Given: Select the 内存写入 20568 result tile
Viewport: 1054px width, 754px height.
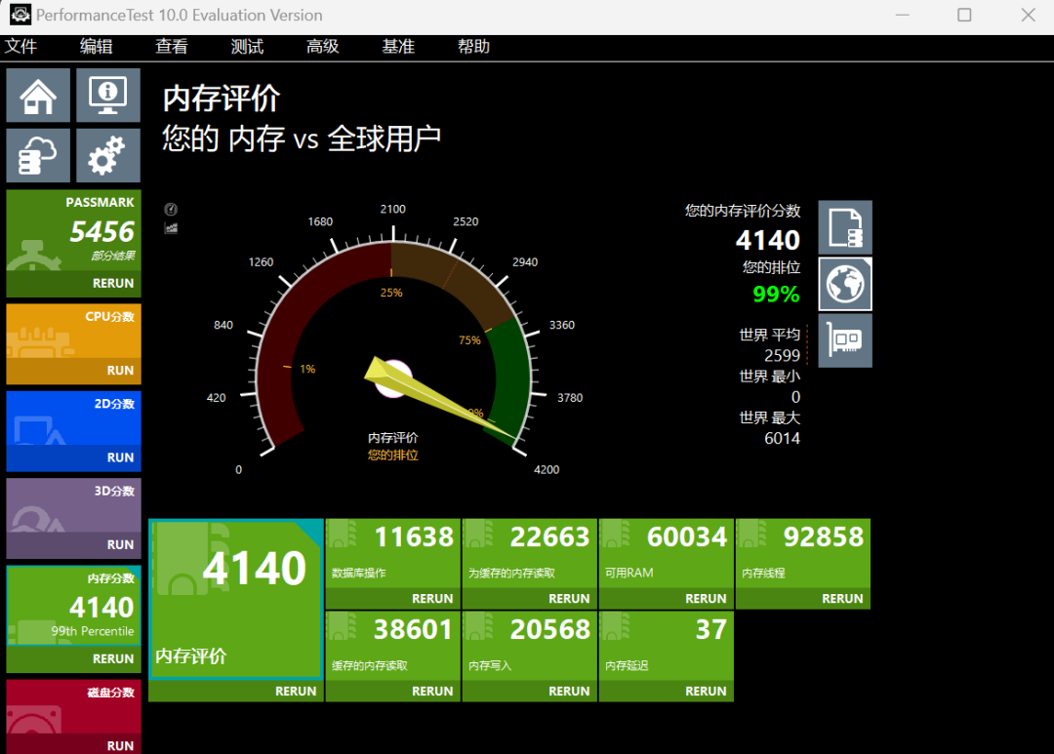Looking at the screenshot, I should point(530,647).
